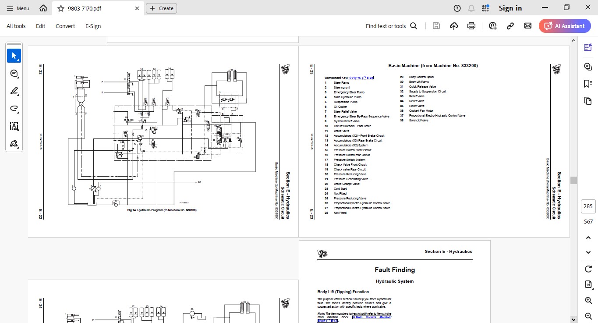
Task: Select the highlighter tool
Action: (14, 91)
